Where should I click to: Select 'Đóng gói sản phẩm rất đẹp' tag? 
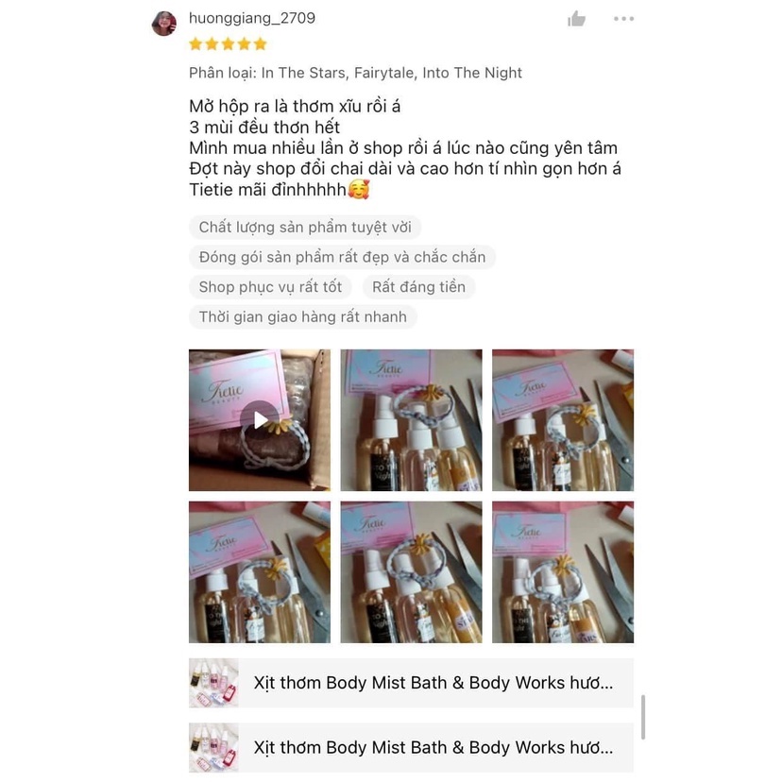pyautogui.click(x=342, y=257)
